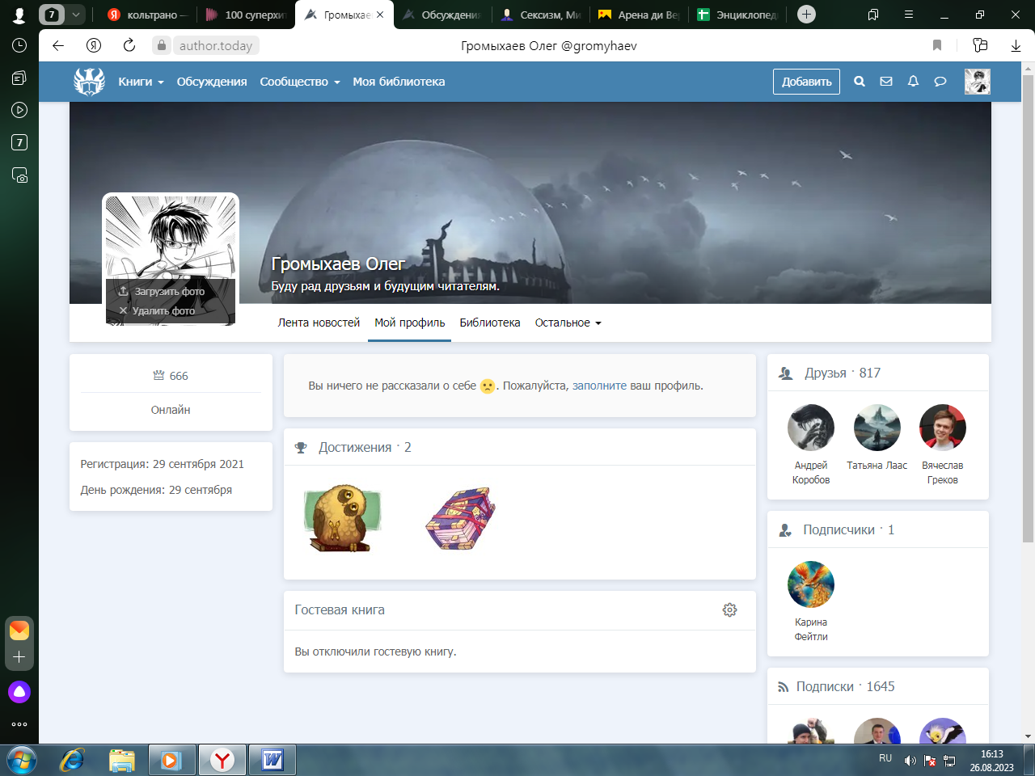Open notifications bell icon

(913, 82)
